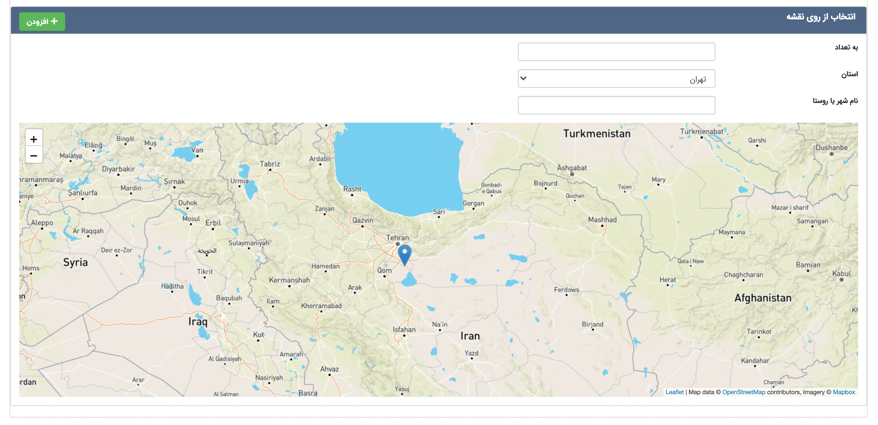Click the Ahvaz label on the map
Image resolution: width=878 pixels, height=425 pixels.
click(x=329, y=369)
